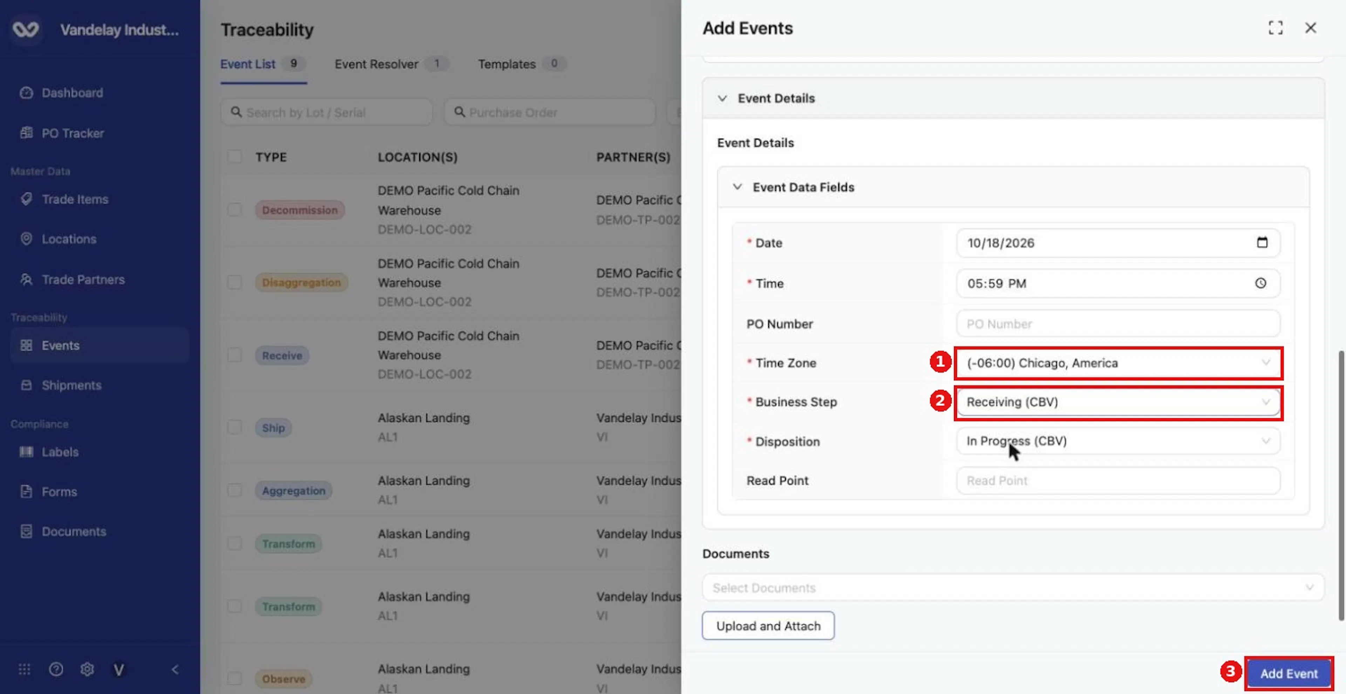Check the Decommission event row checkbox

(x=234, y=209)
